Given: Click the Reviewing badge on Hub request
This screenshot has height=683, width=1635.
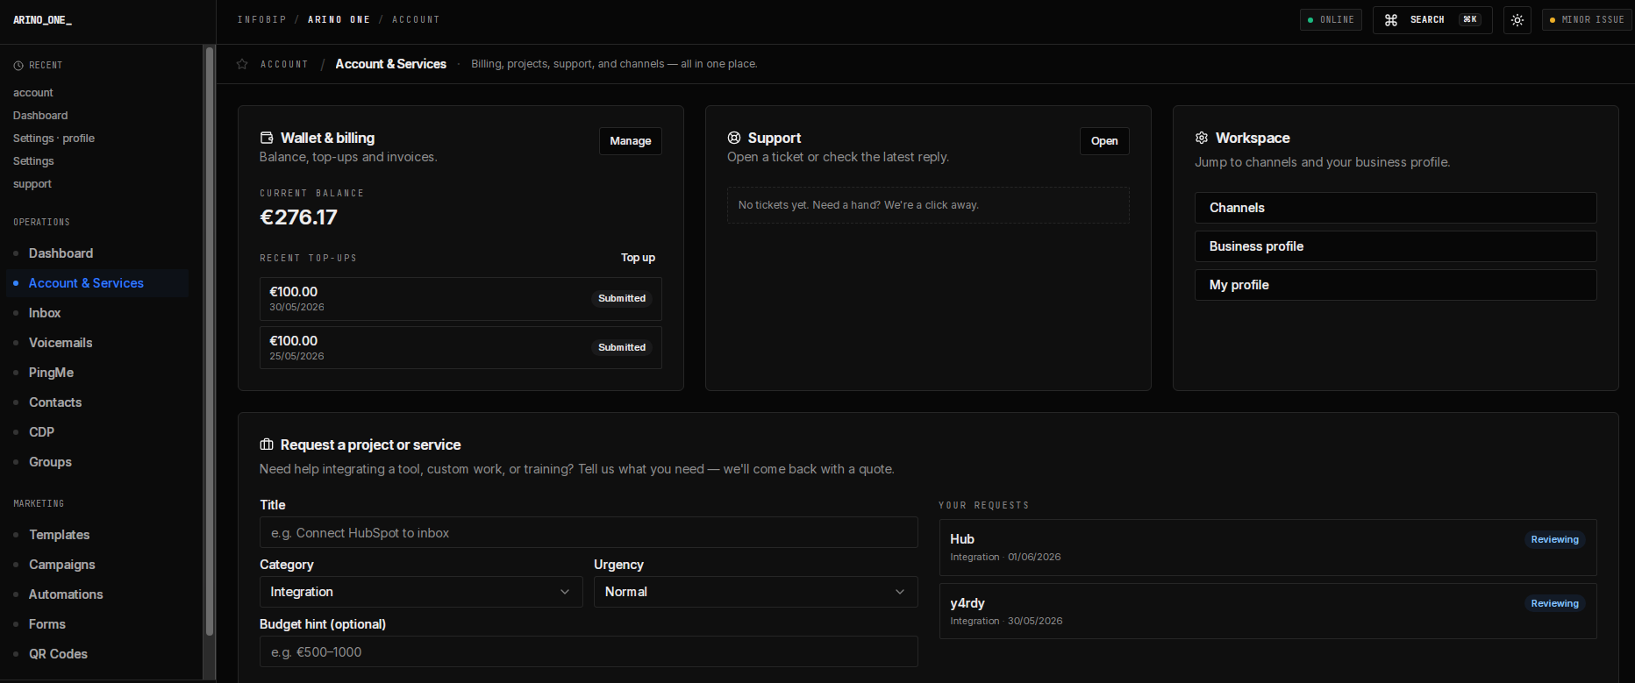Looking at the screenshot, I should 1554,539.
